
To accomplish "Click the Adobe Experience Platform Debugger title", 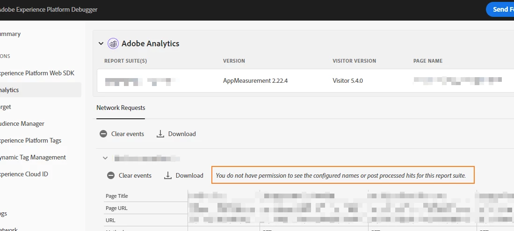I will [49, 9].
